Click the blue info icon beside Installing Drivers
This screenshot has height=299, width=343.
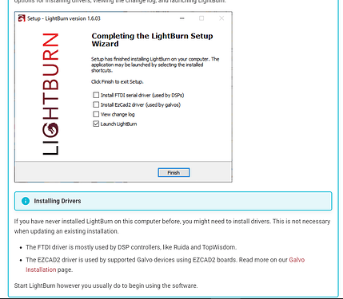26,201
